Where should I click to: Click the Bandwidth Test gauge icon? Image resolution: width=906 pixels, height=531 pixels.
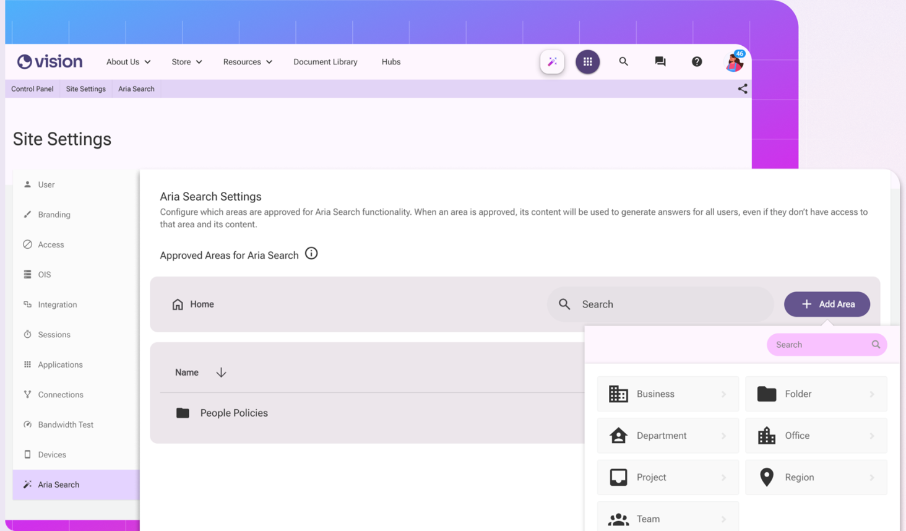point(27,425)
